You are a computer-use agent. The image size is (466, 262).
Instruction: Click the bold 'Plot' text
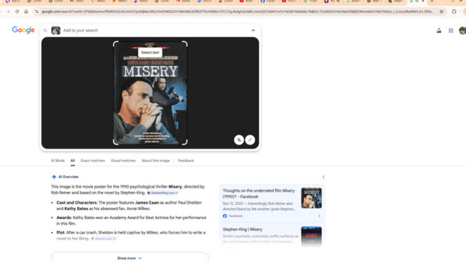(x=60, y=232)
